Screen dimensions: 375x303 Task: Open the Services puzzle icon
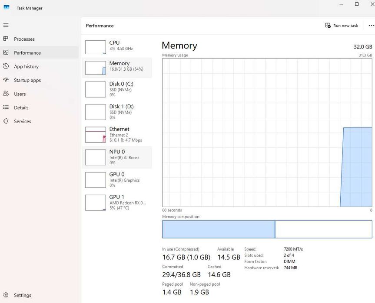click(x=6, y=121)
